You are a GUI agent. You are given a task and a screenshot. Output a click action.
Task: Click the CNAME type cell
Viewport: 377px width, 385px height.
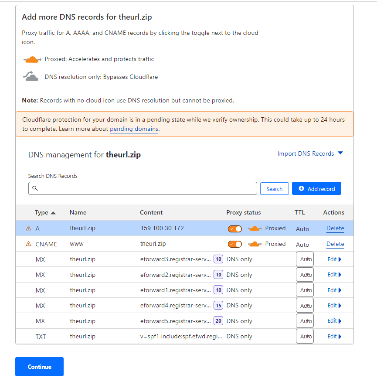tap(46, 244)
